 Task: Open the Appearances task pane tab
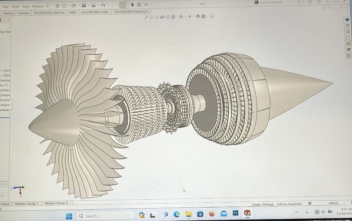coord(348,50)
